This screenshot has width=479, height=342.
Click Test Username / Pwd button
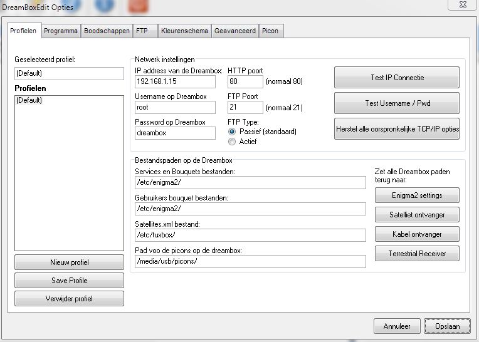[397, 103]
